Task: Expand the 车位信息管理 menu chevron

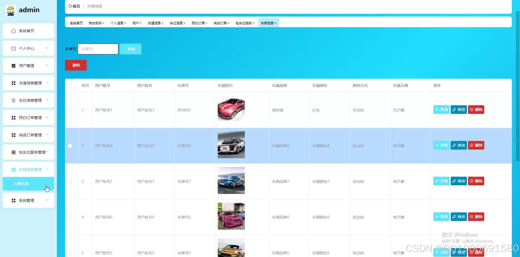Action: tap(47, 100)
